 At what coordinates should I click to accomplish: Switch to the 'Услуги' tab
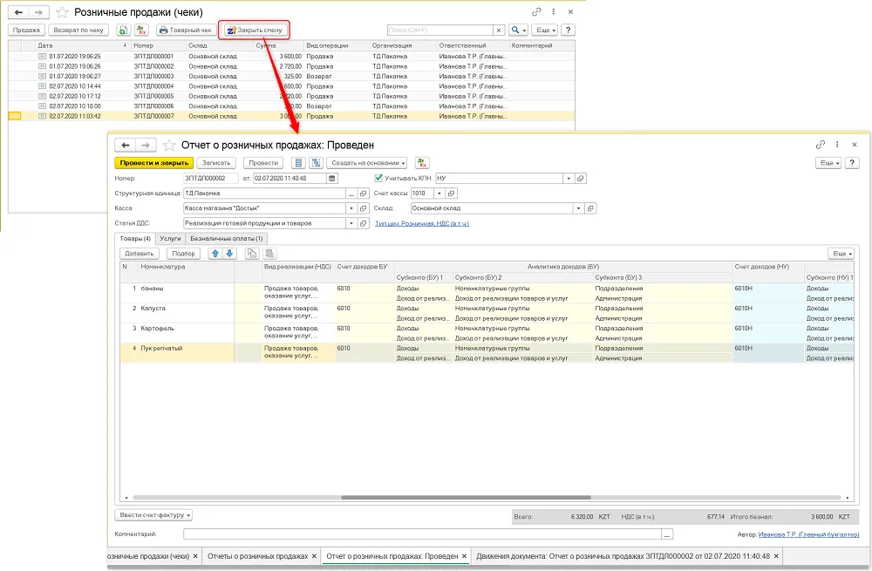(x=170, y=239)
